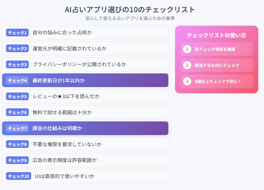Screen dimensions: 264x190
Task: Click the チェック2 badge
Action: point(17,48)
